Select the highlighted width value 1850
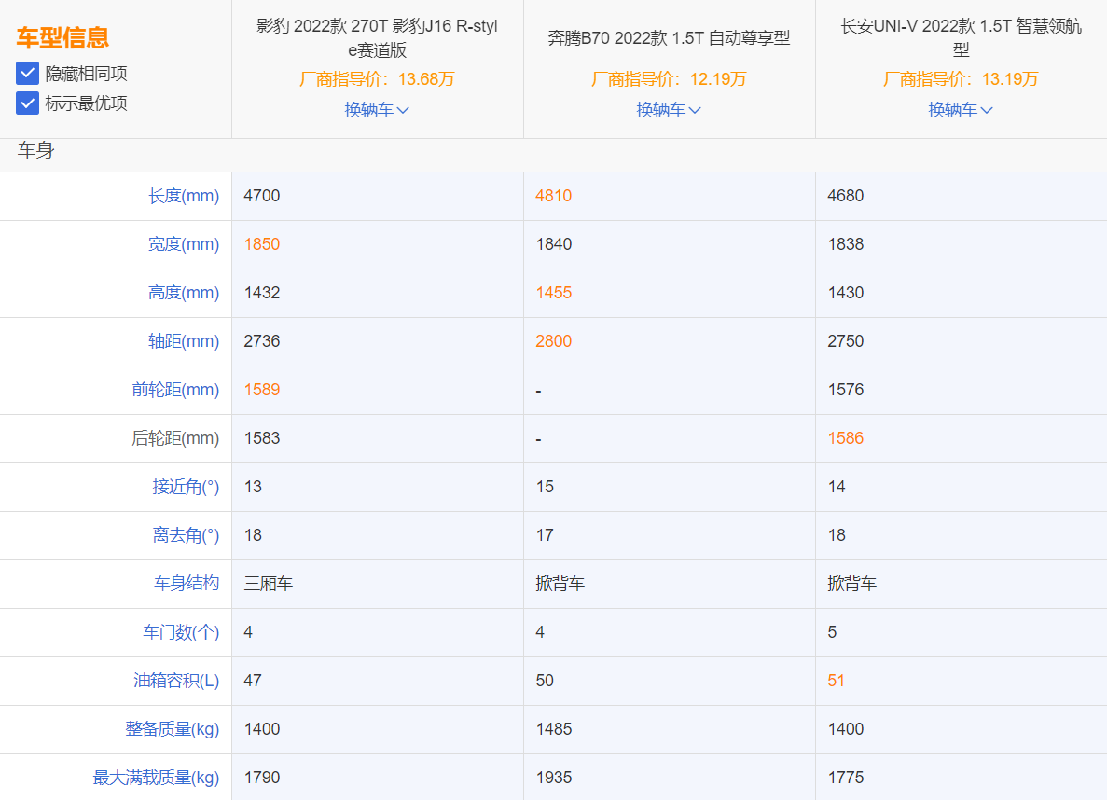 262,244
